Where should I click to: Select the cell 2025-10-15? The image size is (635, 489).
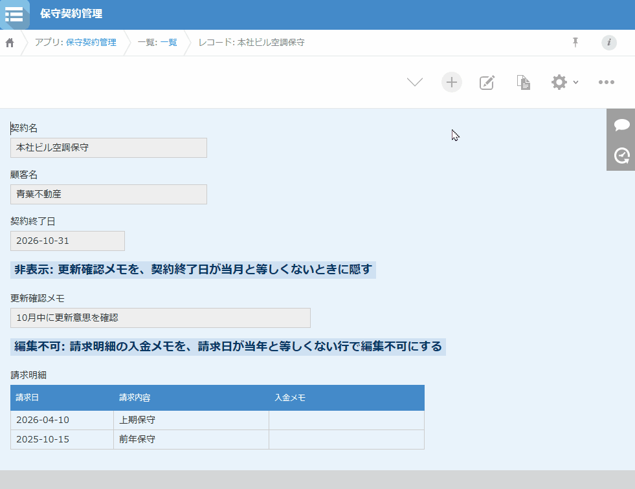[62, 440]
